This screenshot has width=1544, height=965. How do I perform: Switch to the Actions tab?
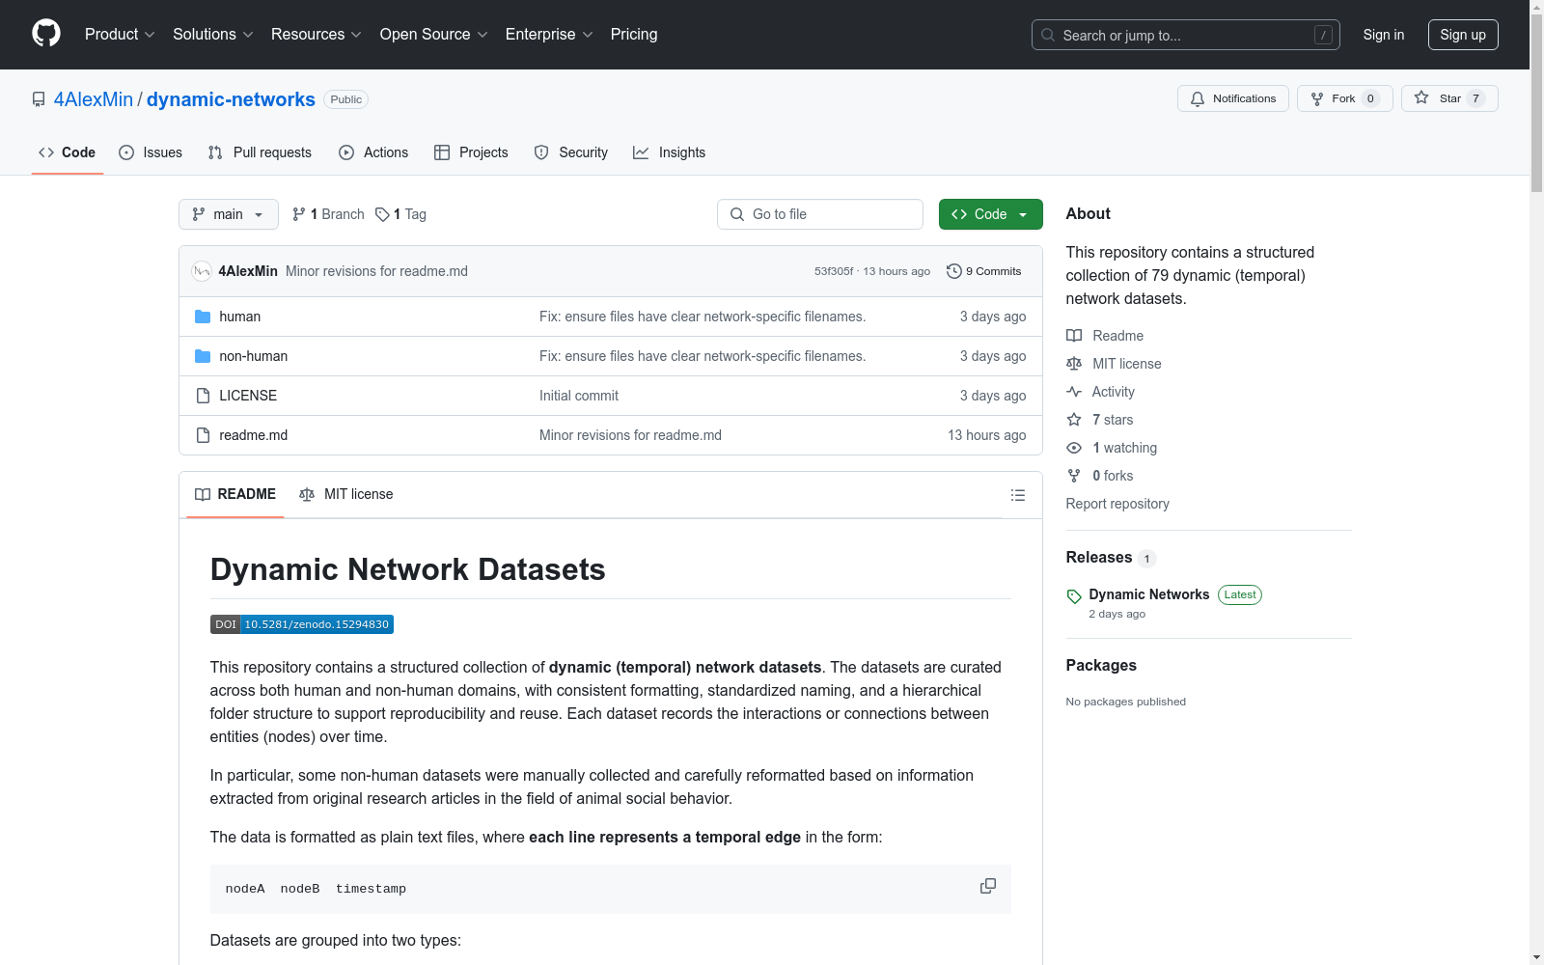tap(373, 152)
